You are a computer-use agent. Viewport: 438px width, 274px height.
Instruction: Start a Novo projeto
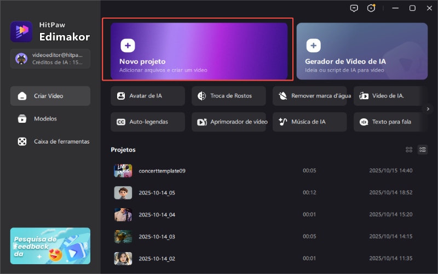point(199,51)
